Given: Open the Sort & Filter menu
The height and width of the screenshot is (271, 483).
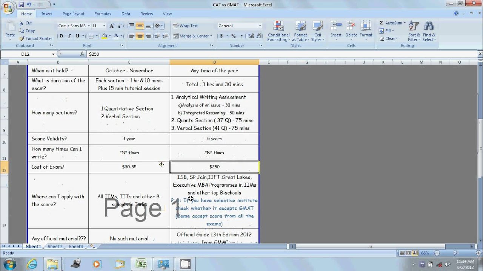Looking at the screenshot, I should point(414,31).
